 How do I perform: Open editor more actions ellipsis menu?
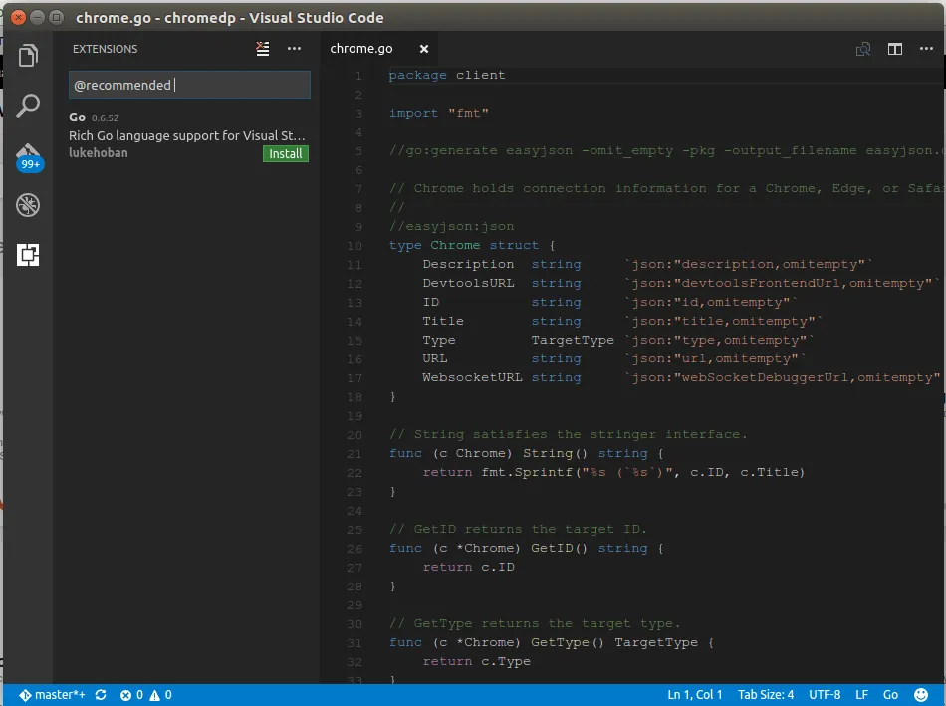coord(926,49)
